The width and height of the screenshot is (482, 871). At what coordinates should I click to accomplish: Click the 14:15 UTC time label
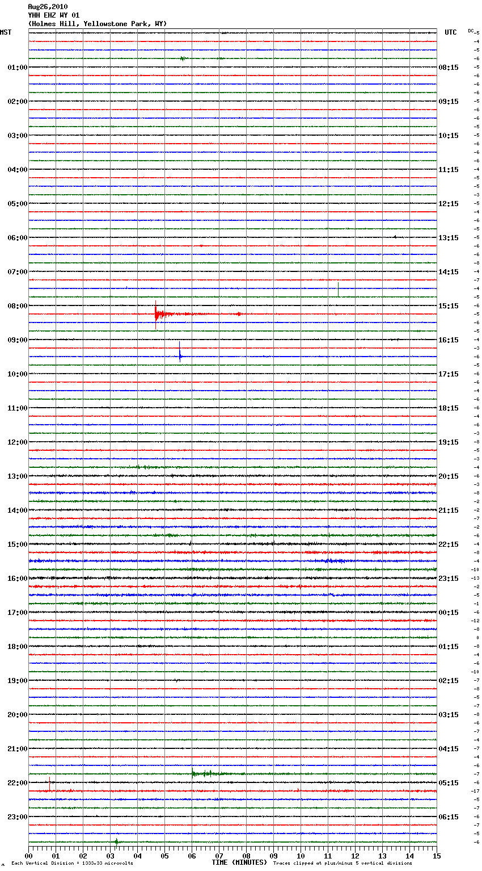point(449,272)
